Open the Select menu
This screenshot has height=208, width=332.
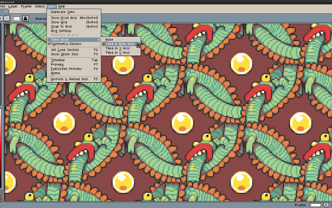[40, 7]
